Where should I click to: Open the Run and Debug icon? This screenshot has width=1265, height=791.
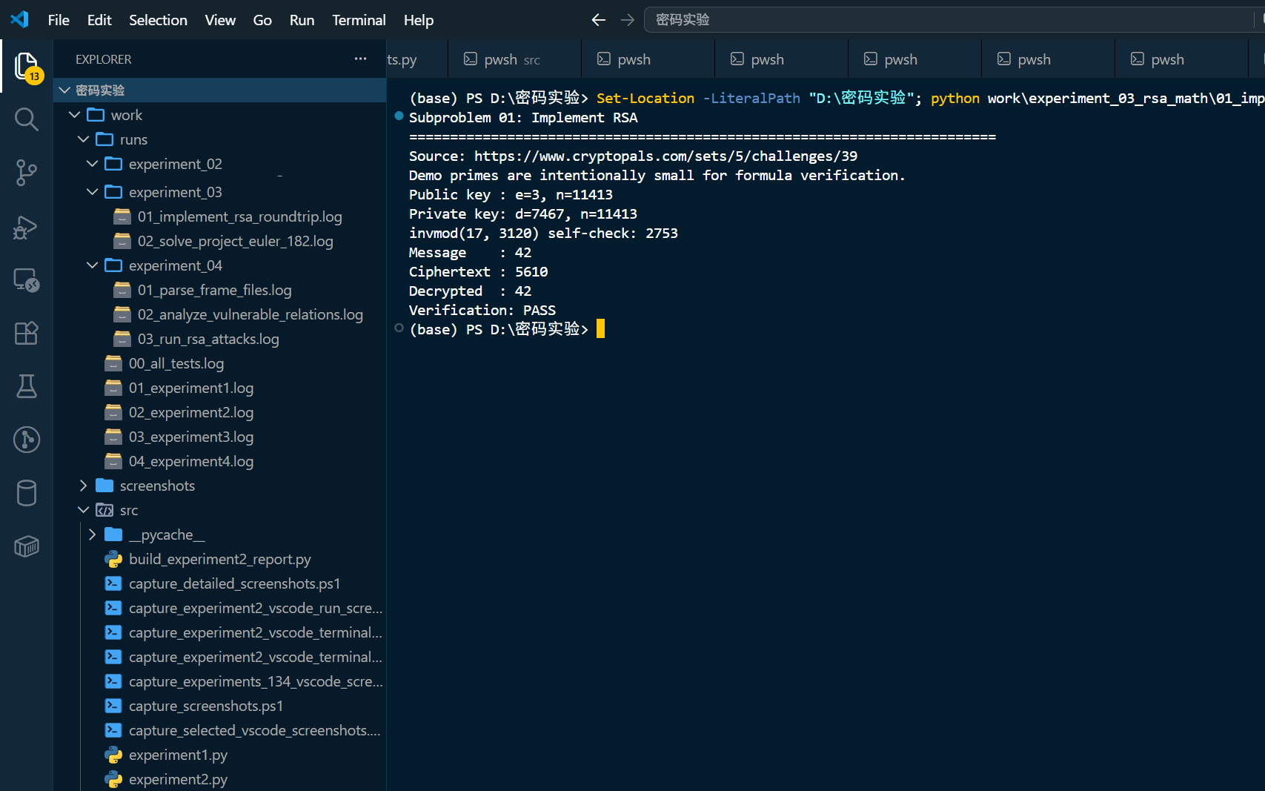tap(27, 227)
